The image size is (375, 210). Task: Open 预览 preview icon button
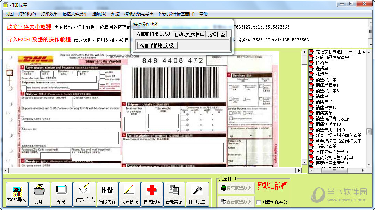click(x=62, y=194)
